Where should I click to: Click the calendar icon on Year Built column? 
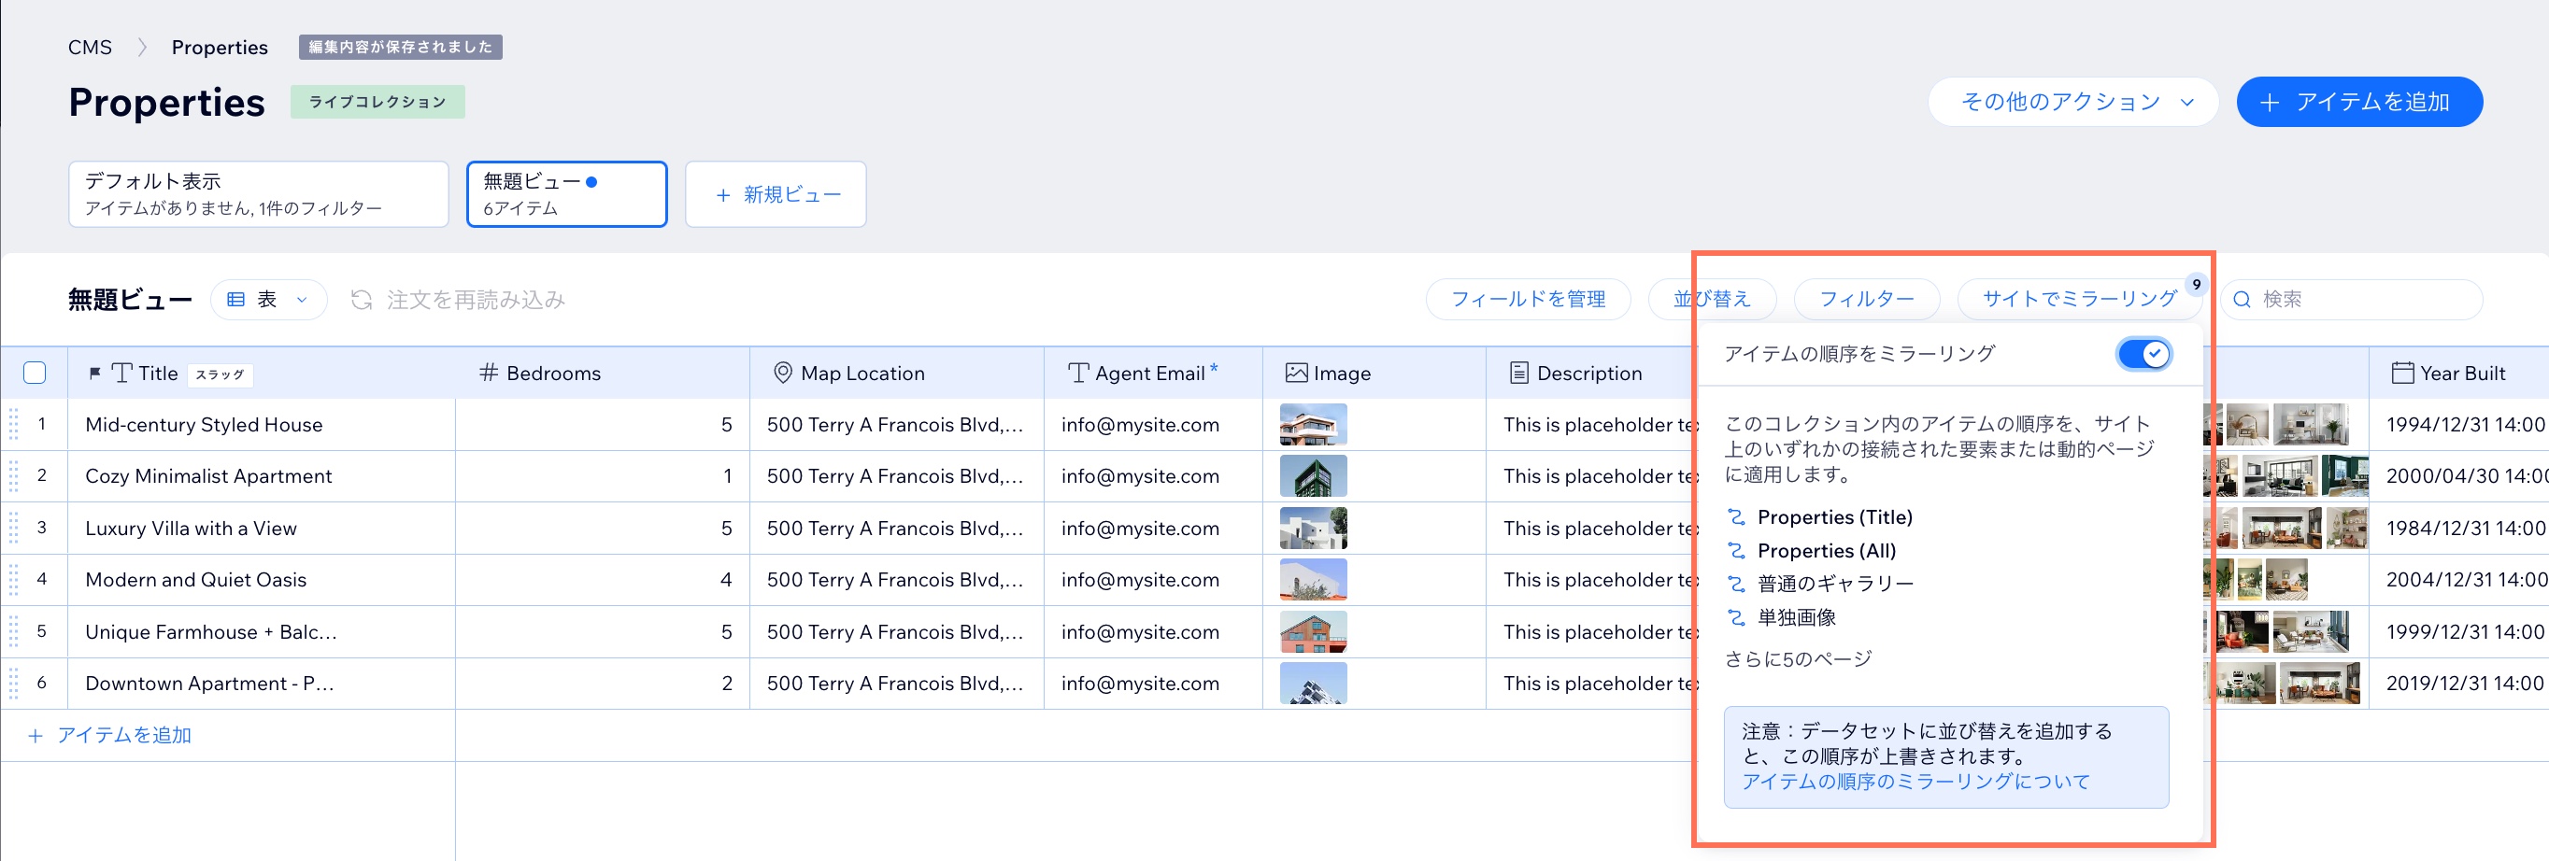tap(2401, 373)
